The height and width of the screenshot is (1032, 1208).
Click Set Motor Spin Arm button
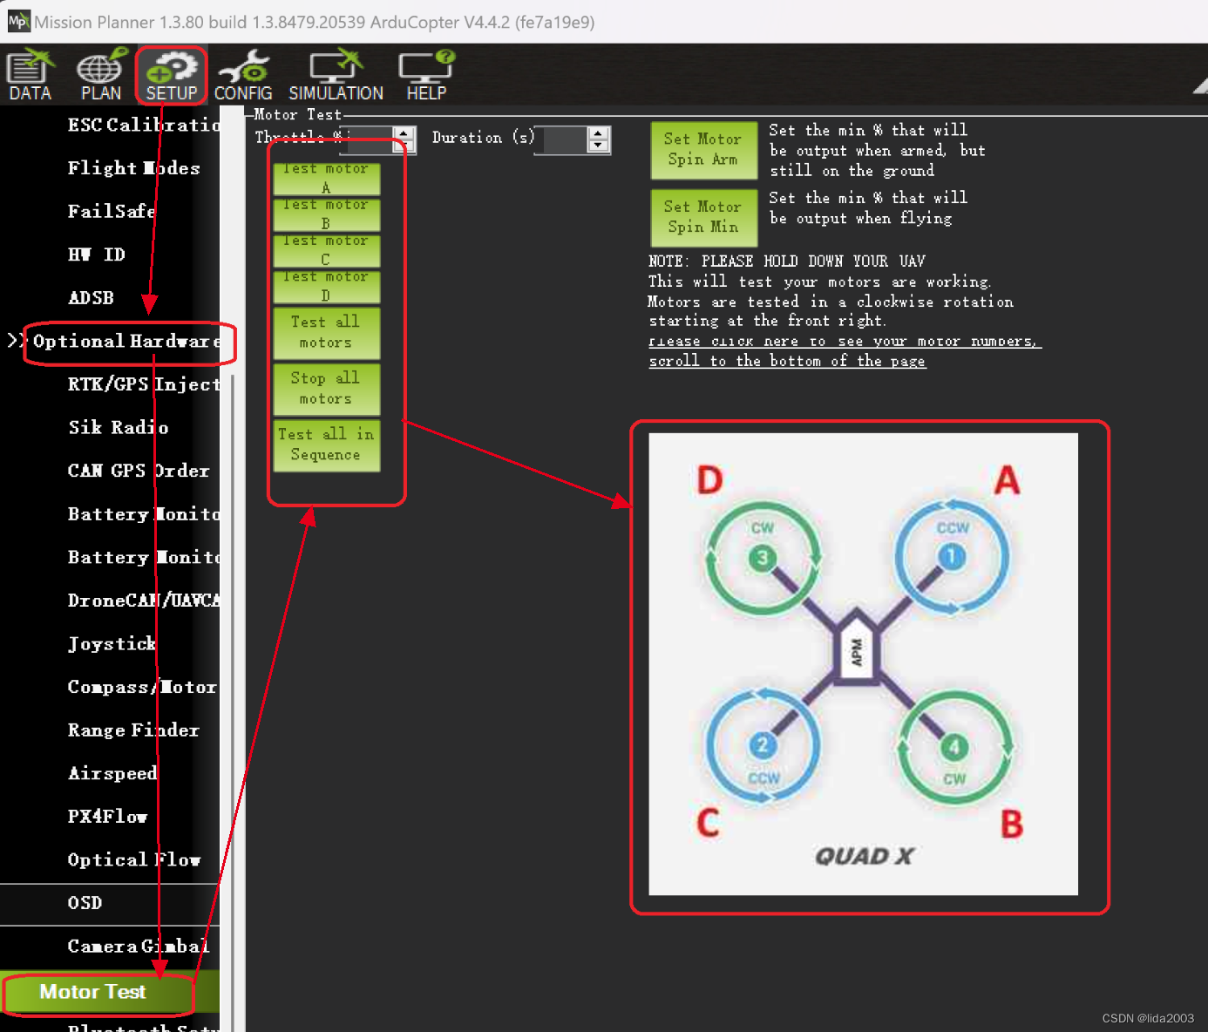click(x=703, y=150)
